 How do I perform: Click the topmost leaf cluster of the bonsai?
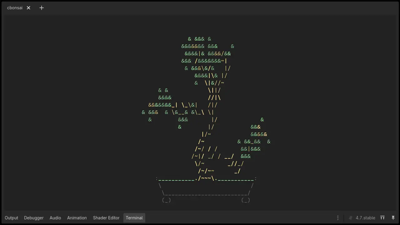(x=199, y=39)
